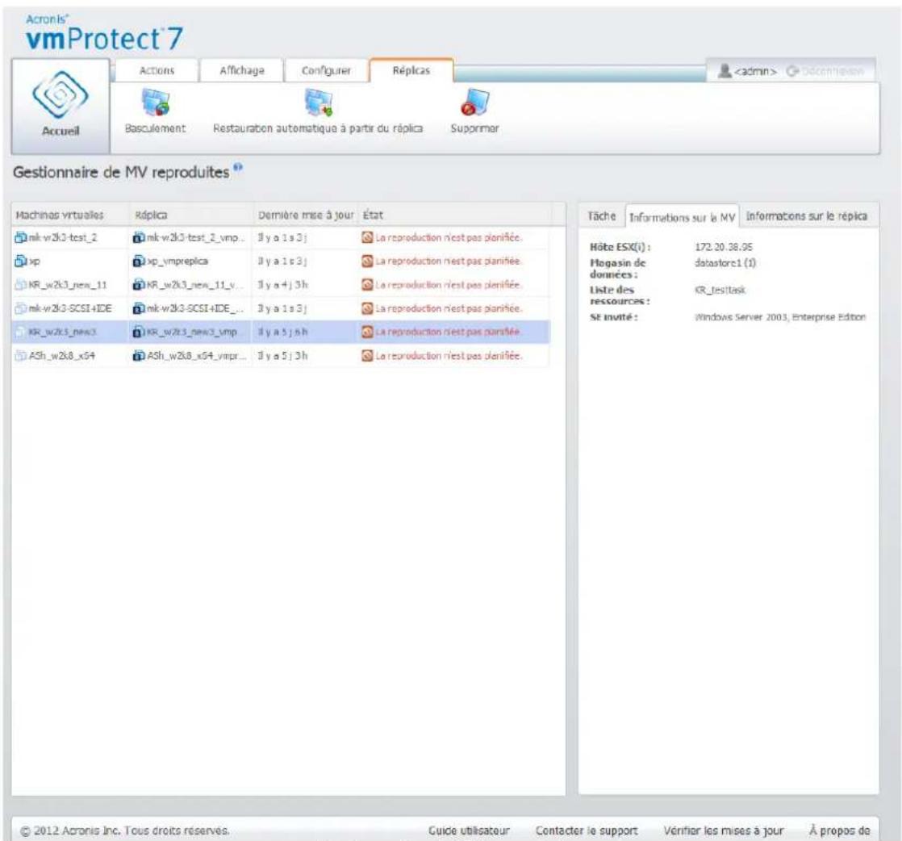Click the replica icon for ASh_w2k8_x64_vmpr
Viewport: 902px width, 841px height.
tap(139, 356)
